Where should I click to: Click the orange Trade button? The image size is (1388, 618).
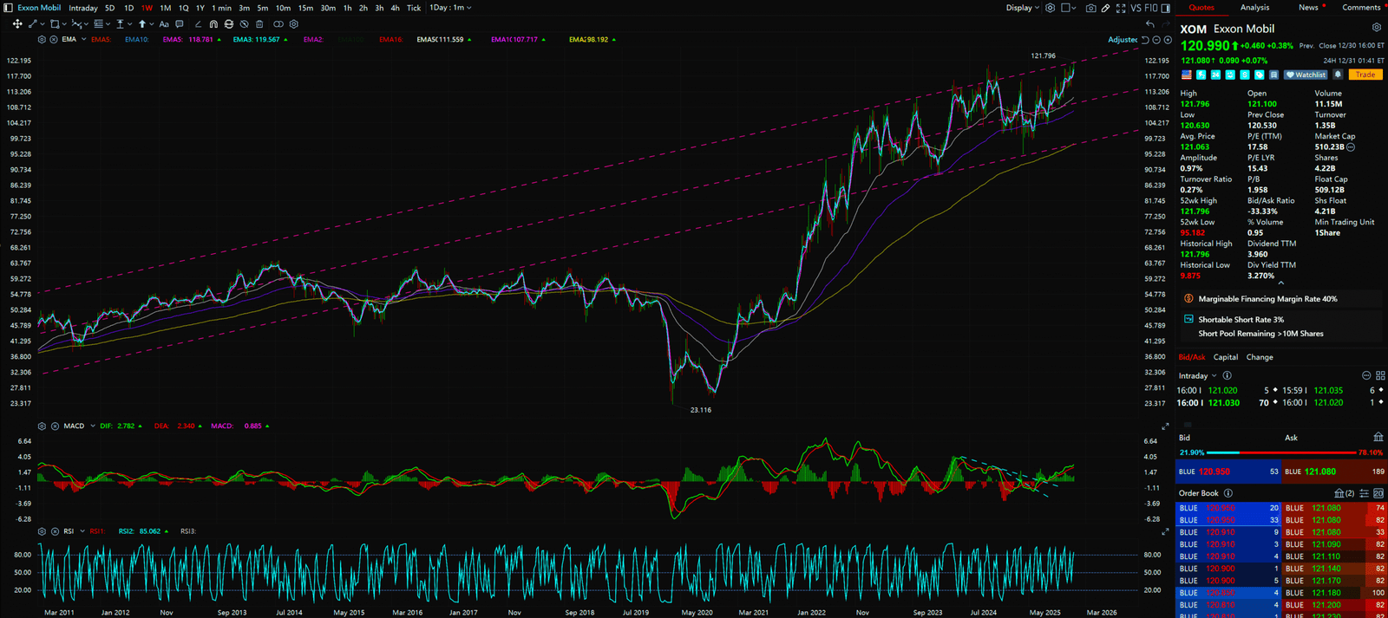1365,75
